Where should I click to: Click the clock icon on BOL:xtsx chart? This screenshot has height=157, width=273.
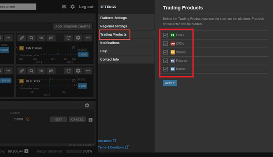[x=73, y=81]
